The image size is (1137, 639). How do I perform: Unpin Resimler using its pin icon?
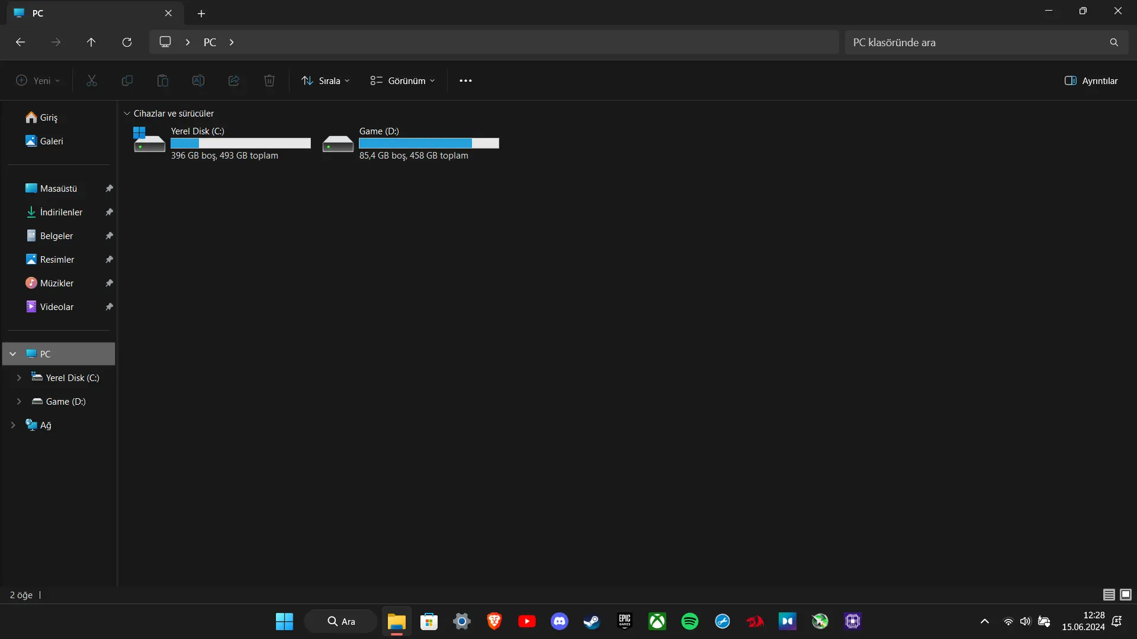[x=109, y=259]
